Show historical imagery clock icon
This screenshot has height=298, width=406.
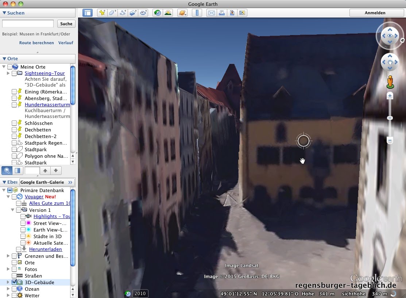click(158, 13)
